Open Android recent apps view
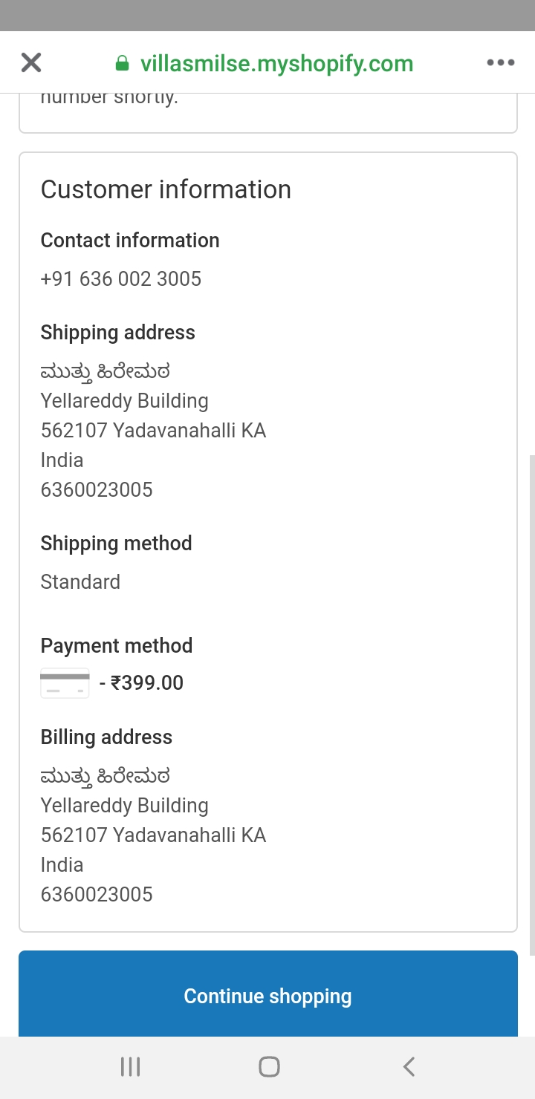This screenshot has width=535, height=1099. (x=130, y=1067)
